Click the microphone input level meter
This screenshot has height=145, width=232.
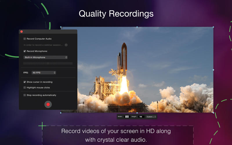pos(48,63)
